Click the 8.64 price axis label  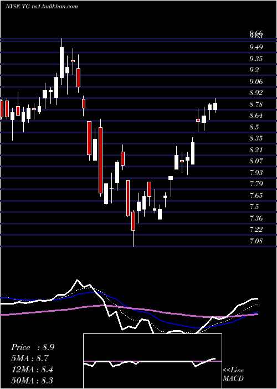[256, 116]
